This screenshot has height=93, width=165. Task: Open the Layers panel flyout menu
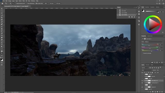[x=164, y=65]
